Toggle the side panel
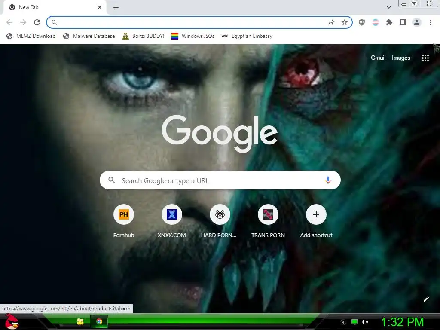This screenshot has height=330, width=440. click(x=403, y=22)
